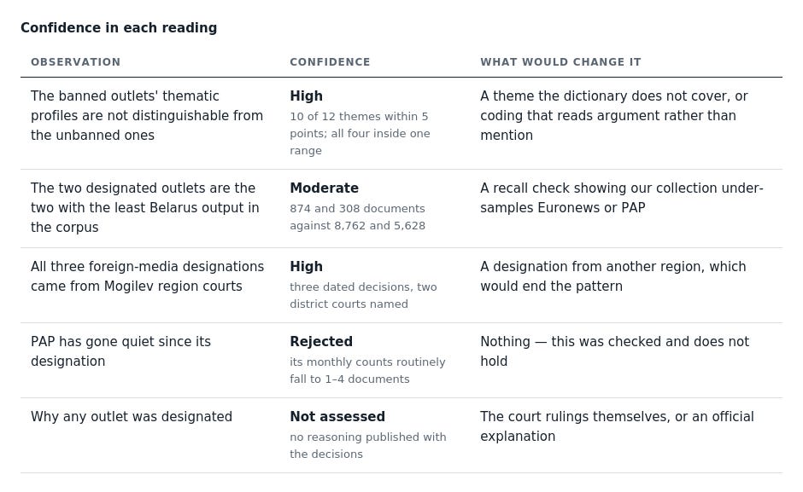Image resolution: width=803 pixels, height=492 pixels.
Task: Click the 'Why any outlet was designated' row
Action: [401, 435]
